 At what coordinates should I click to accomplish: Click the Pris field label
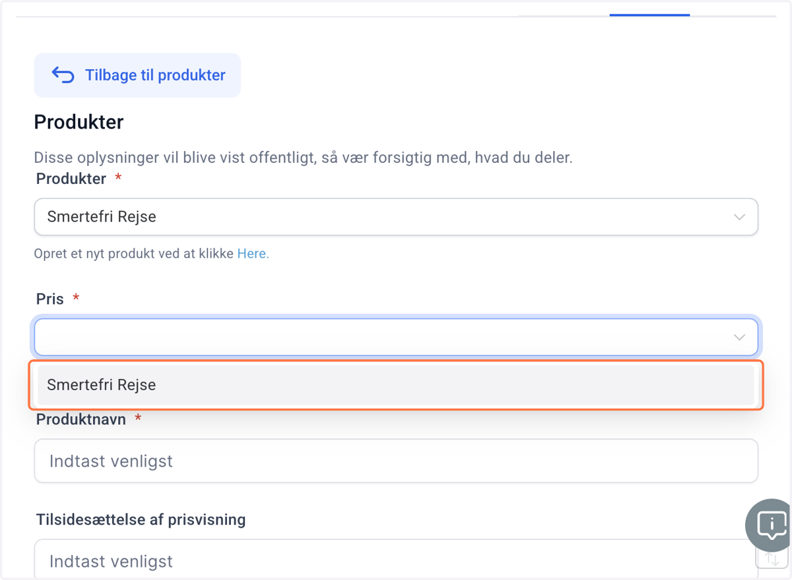[x=50, y=299]
